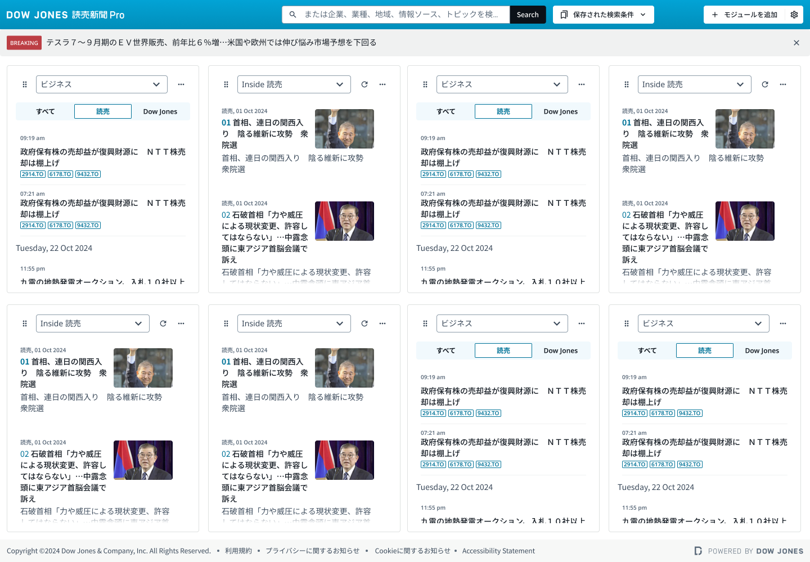The height and width of the screenshot is (562, 810).
Task: Open article 02 thumbnail in bottom row second module
Action: [344, 460]
